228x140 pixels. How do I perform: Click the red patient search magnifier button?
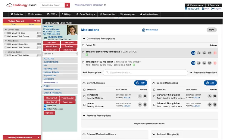tap(67, 5)
